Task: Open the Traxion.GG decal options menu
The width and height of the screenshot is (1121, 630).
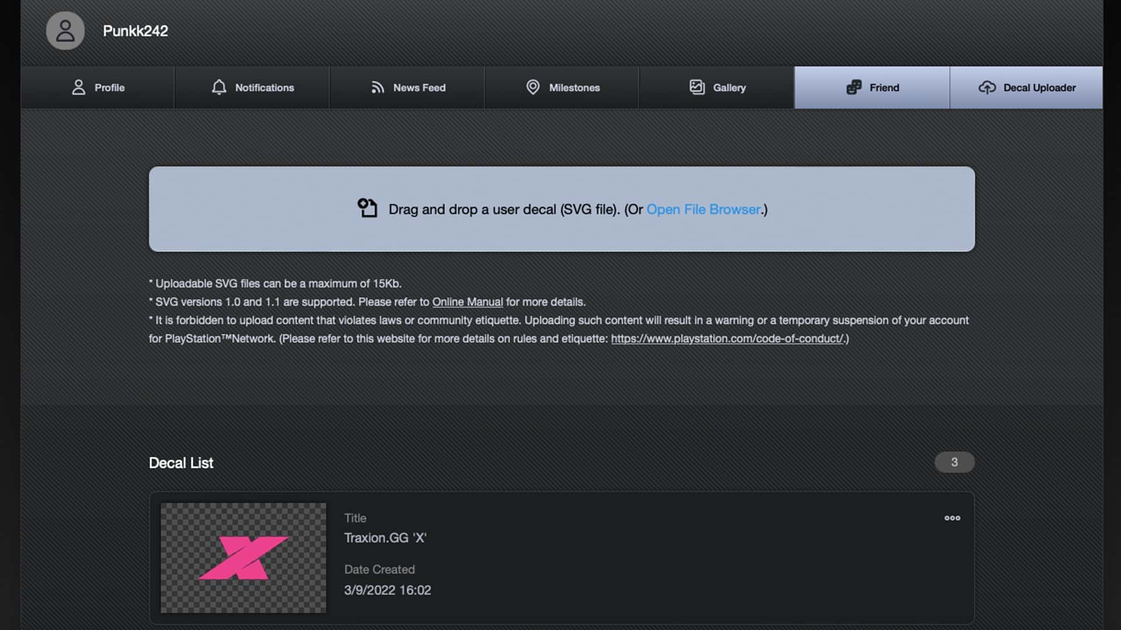Action: [x=953, y=518]
